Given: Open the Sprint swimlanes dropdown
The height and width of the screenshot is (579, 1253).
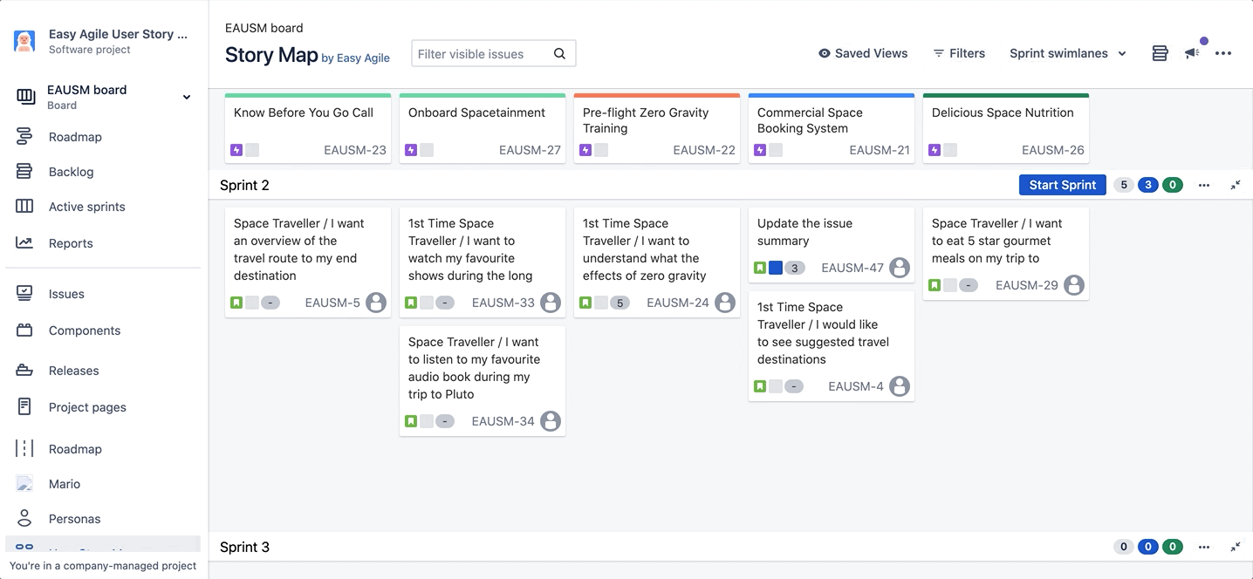Looking at the screenshot, I should pyautogui.click(x=1067, y=53).
